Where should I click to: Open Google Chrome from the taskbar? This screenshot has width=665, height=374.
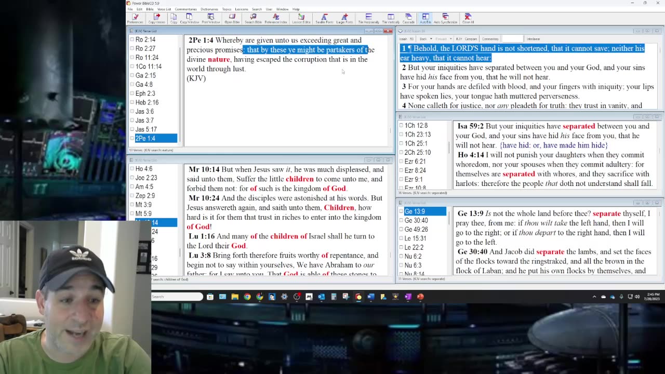click(x=247, y=297)
